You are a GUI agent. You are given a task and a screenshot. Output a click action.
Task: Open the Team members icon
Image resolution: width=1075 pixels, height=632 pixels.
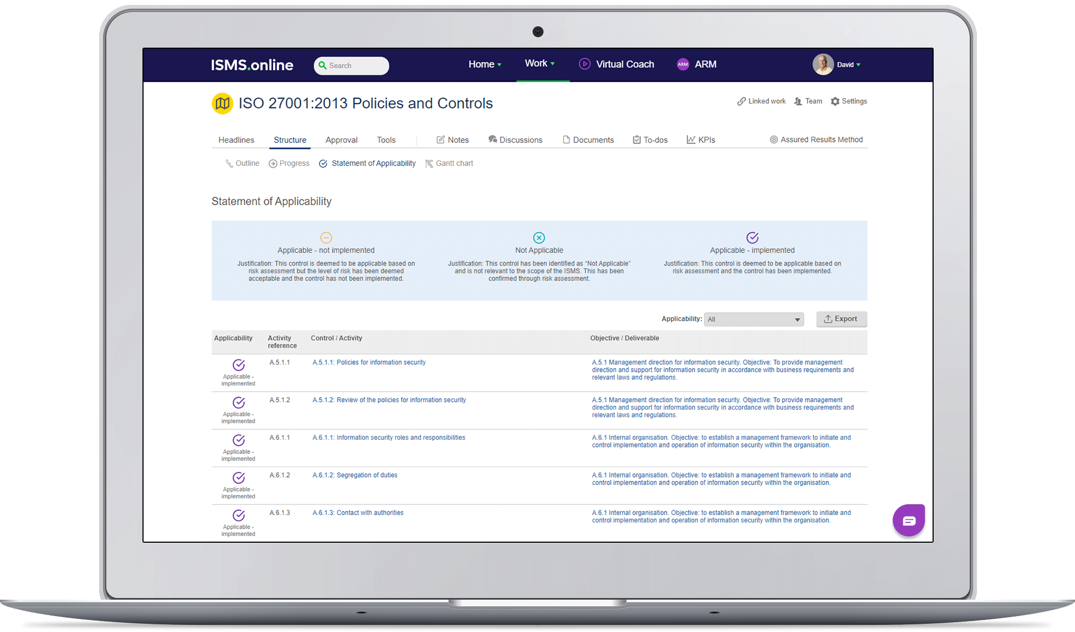point(798,101)
